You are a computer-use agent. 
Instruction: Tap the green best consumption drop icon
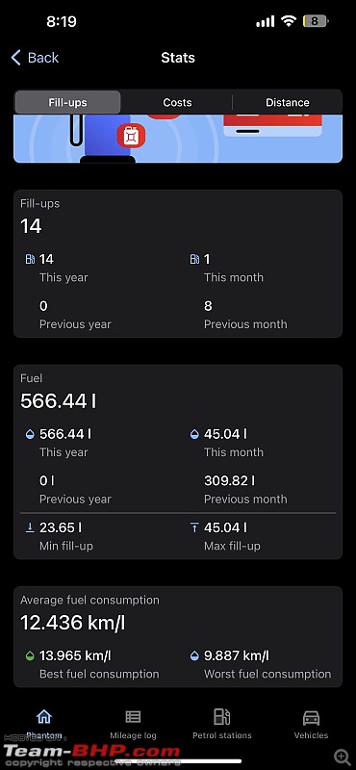tap(30, 656)
